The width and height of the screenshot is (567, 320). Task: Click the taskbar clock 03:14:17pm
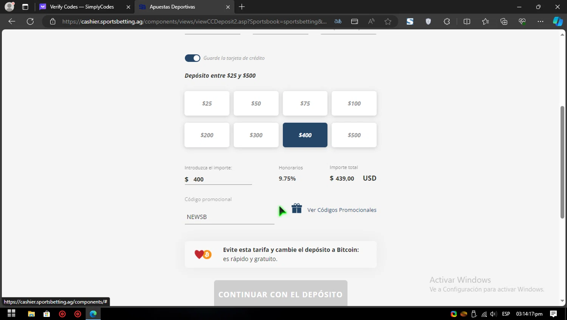coord(529,314)
